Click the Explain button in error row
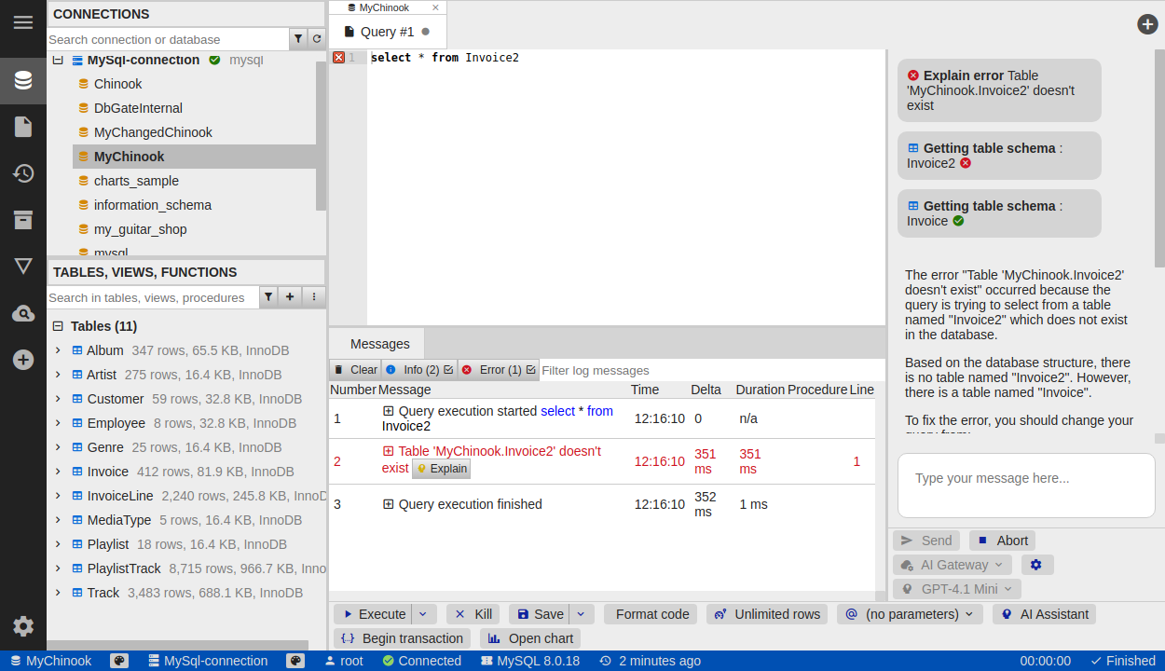This screenshot has width=1165, height=671. click(x=442, y=469)
